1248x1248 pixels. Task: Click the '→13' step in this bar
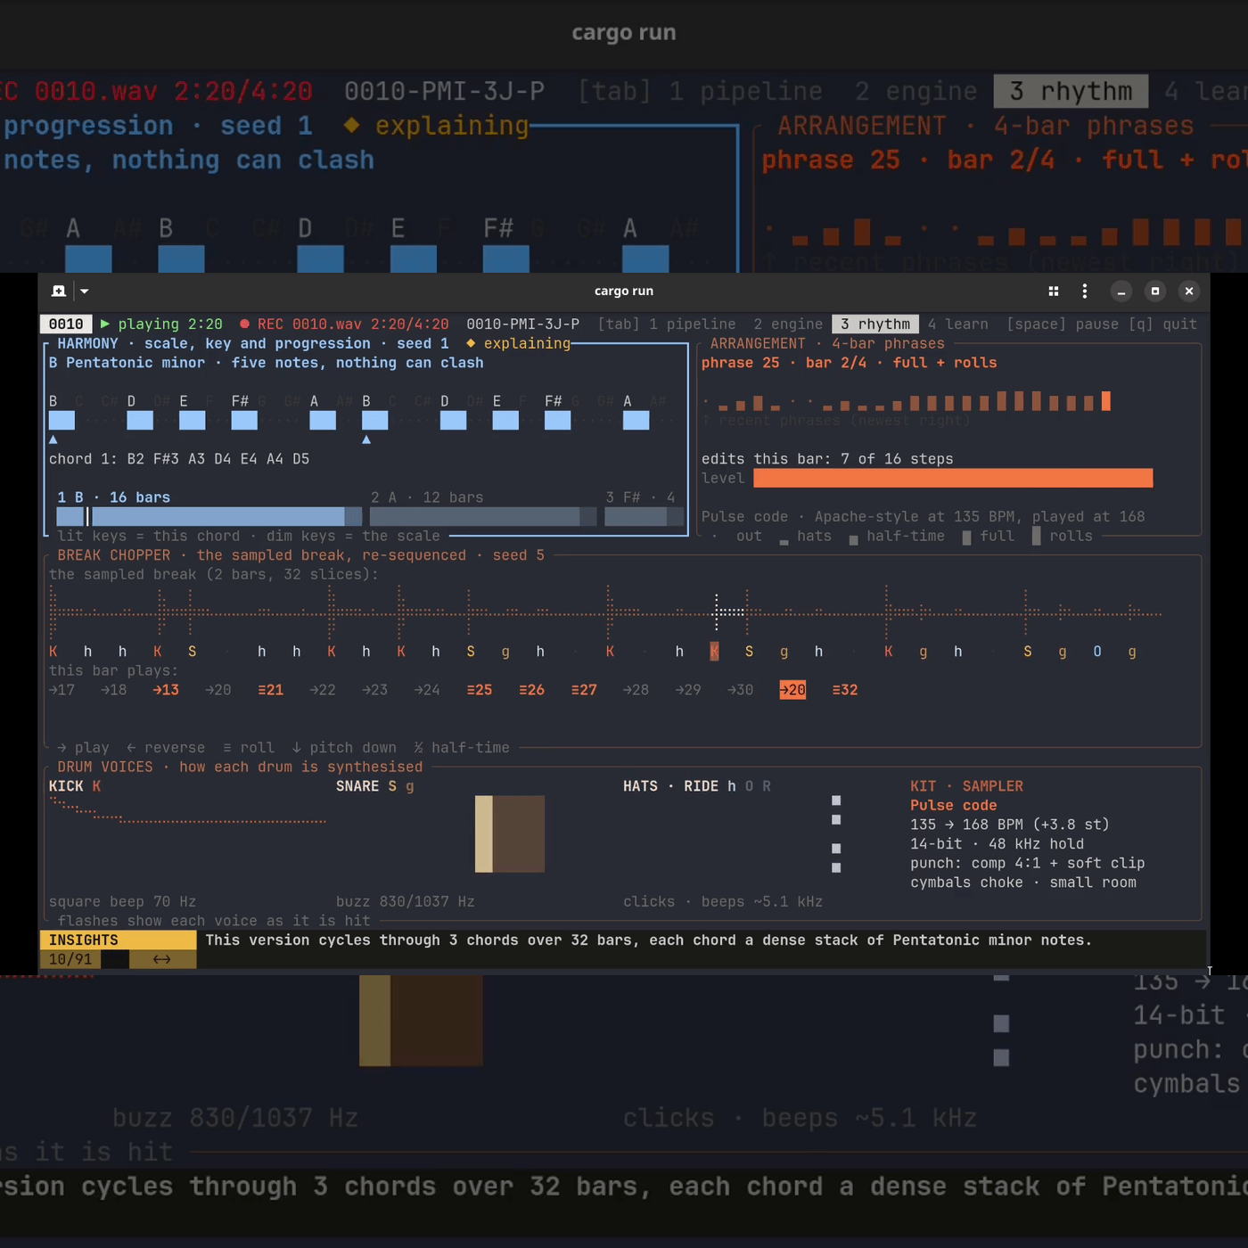[x=166, y=690]
